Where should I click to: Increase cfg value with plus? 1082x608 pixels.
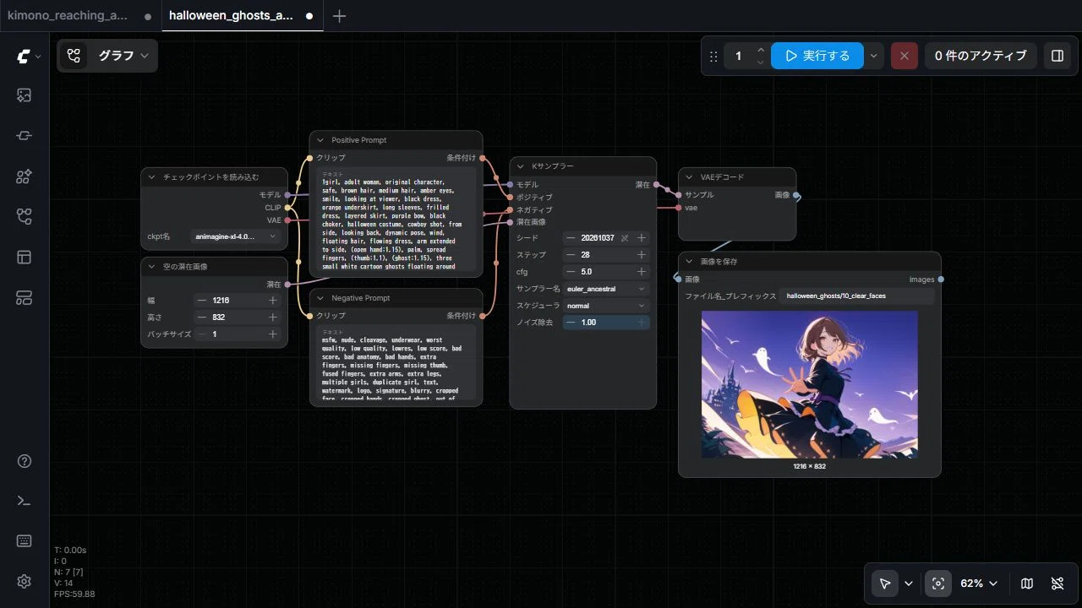[x=642, y=272]
